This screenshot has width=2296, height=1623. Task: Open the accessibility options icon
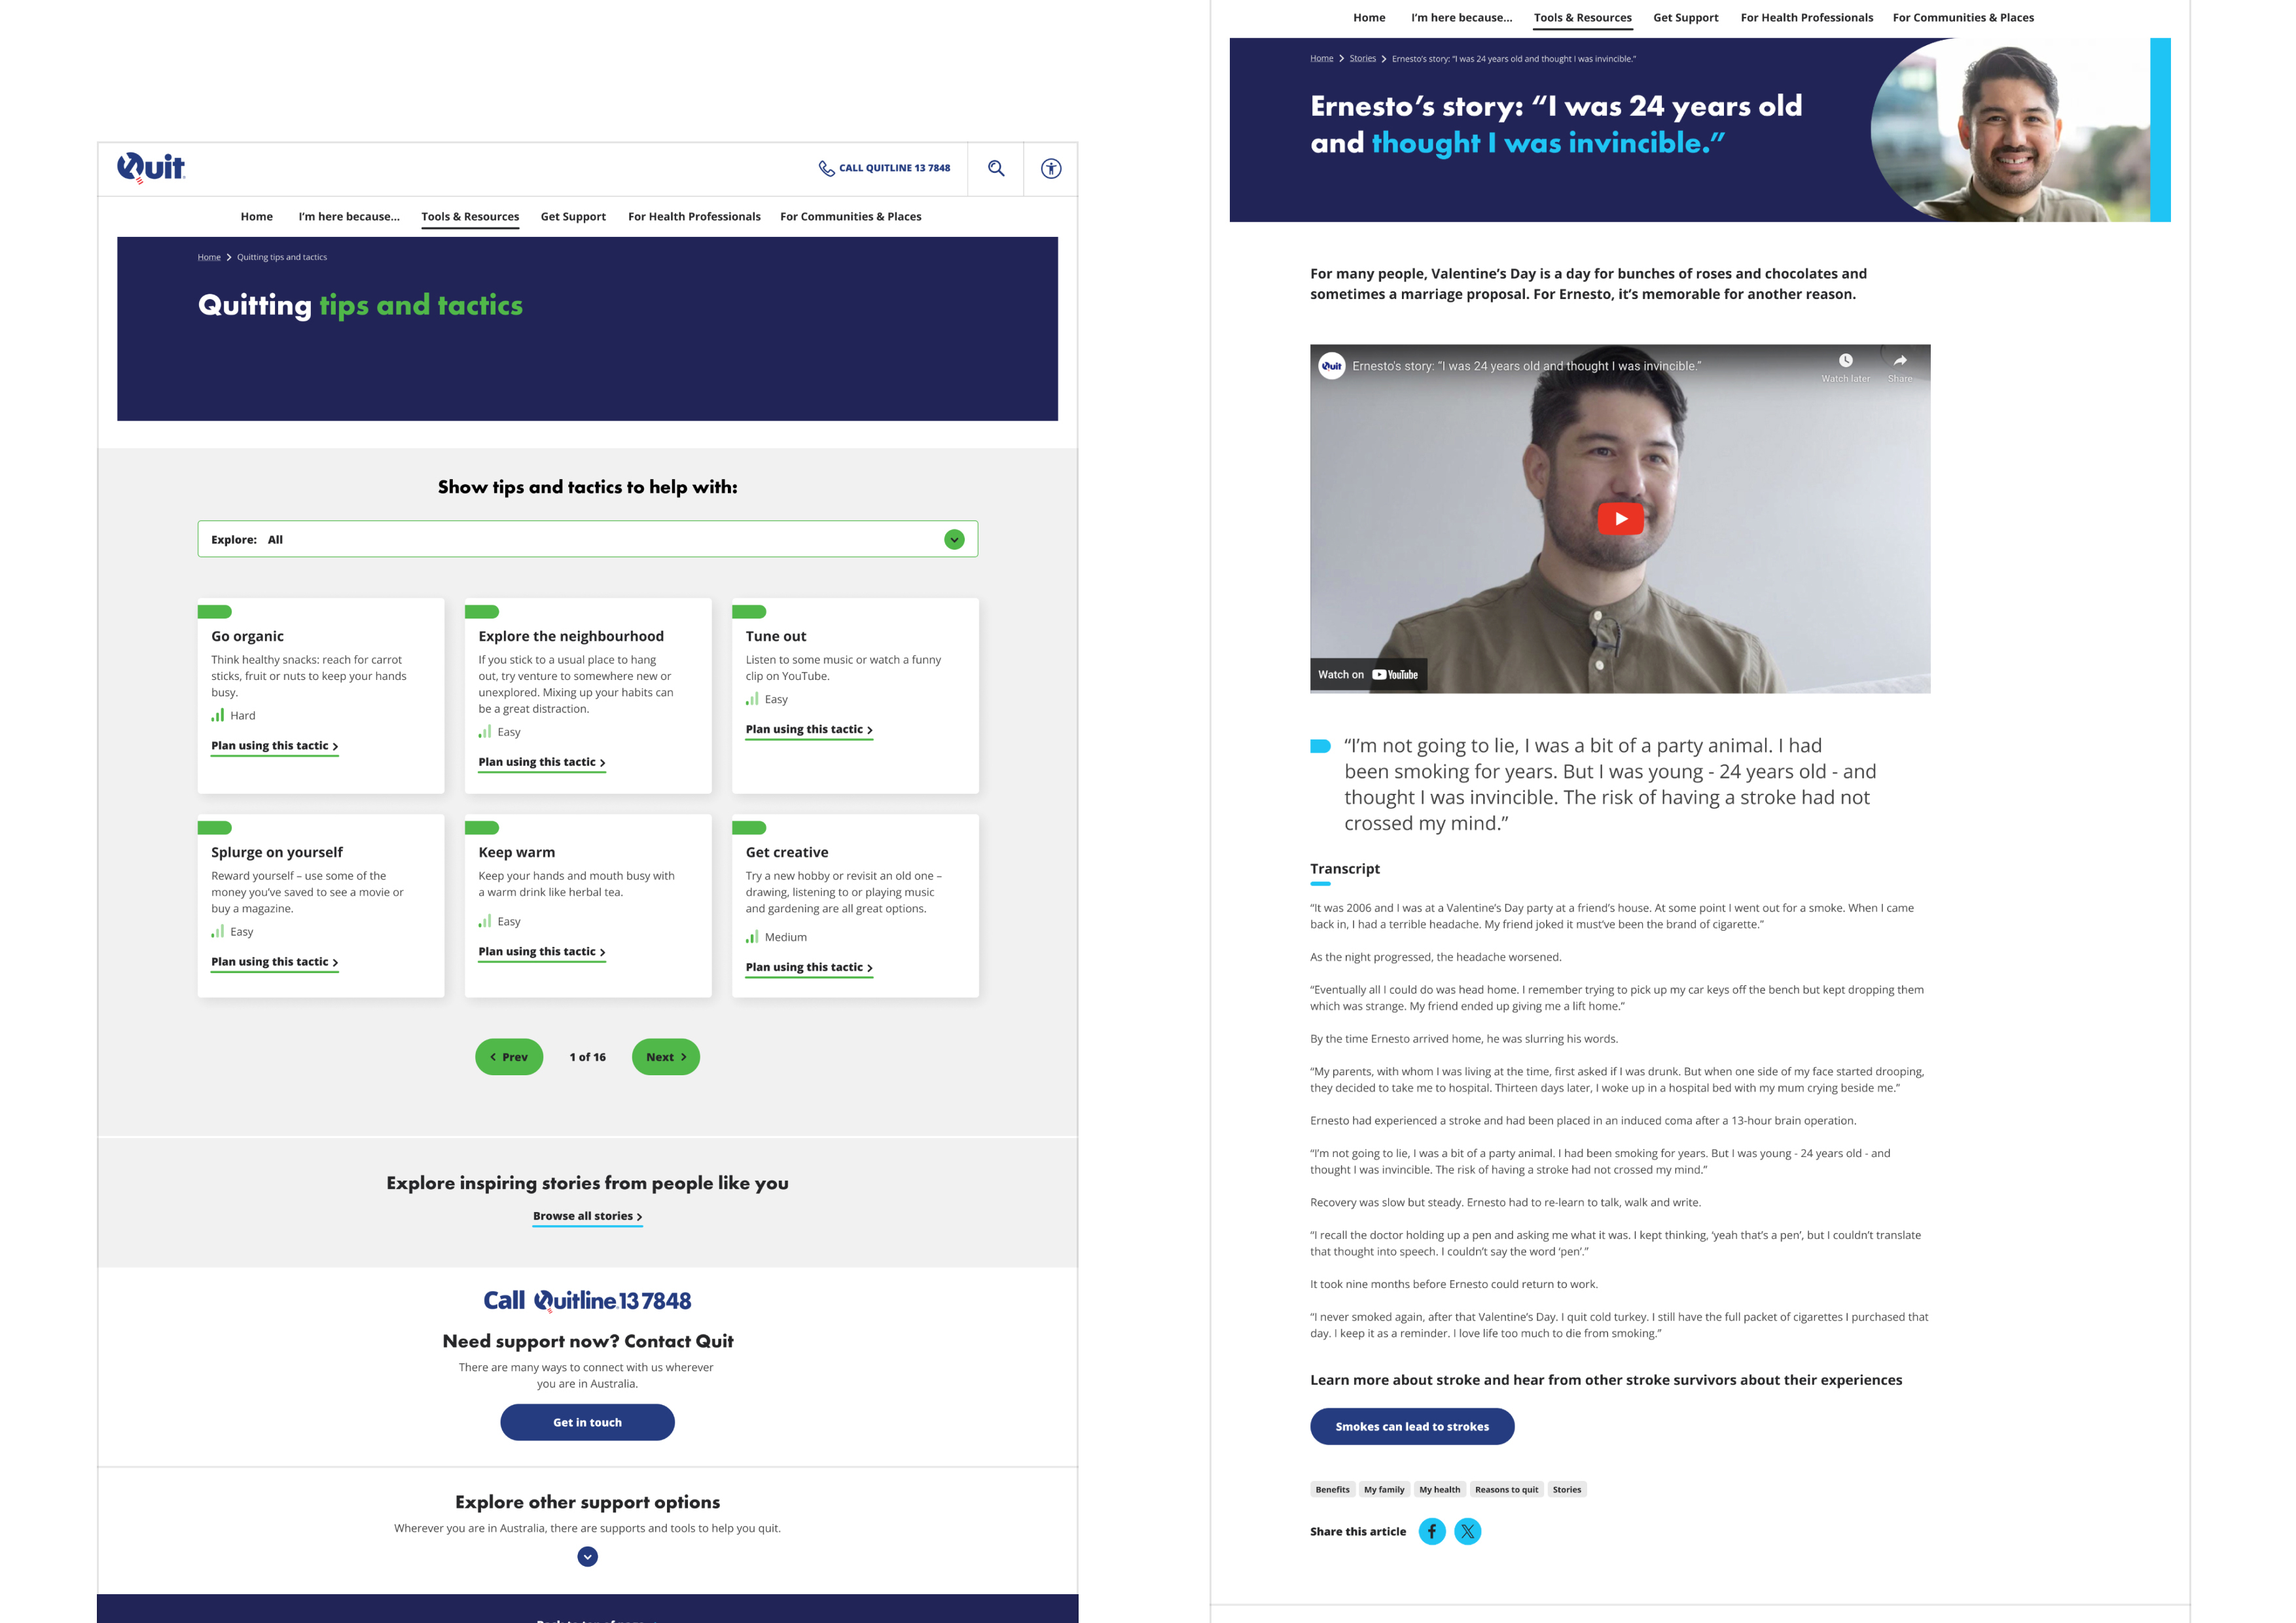(1050, 168)
